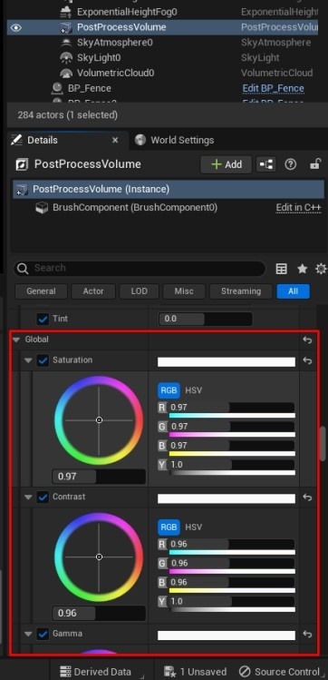Viewport: 328px width, 680px height.
Task: Click the Saturation color wheel
Action: click(99, 420)
